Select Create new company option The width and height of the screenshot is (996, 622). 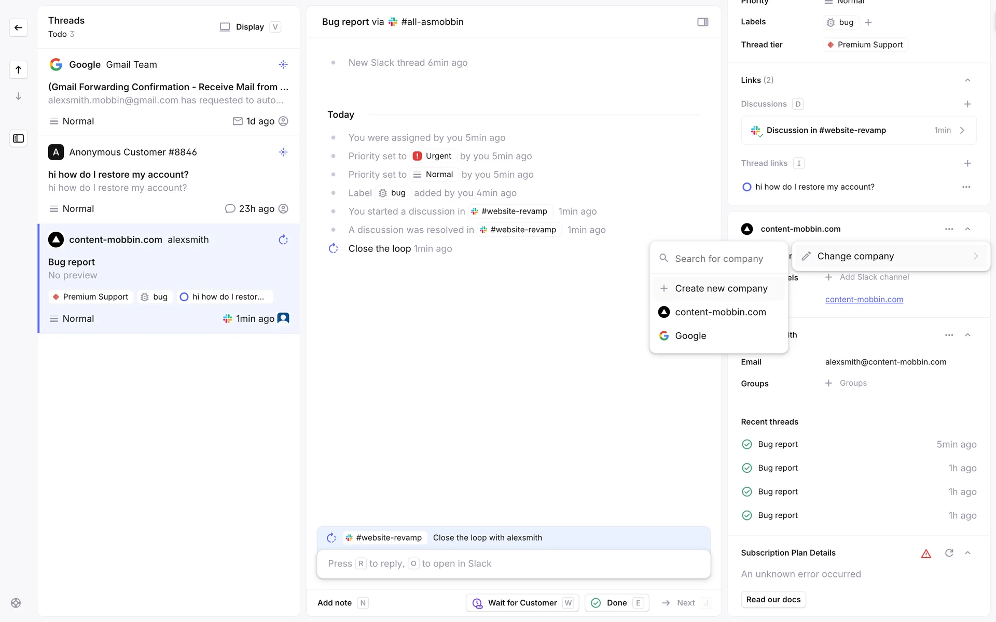click(721, 288)
